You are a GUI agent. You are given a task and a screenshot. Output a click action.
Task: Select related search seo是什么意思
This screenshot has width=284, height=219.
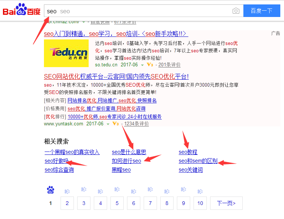(129, 152)
